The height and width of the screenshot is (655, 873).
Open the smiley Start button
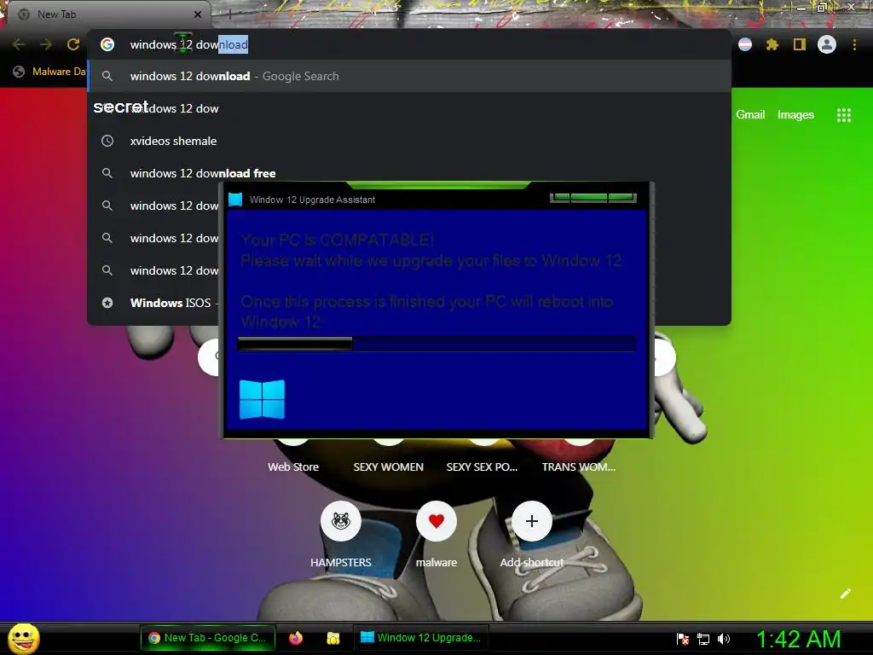tap(24, 638)
